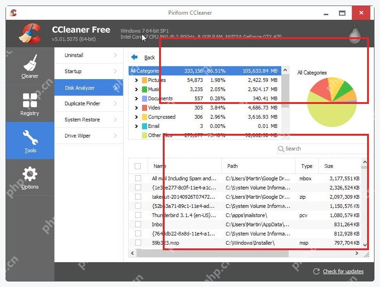Screen dimensions: 380x287
Task: Click the teal Email color swatch
Action: (144, 126)
